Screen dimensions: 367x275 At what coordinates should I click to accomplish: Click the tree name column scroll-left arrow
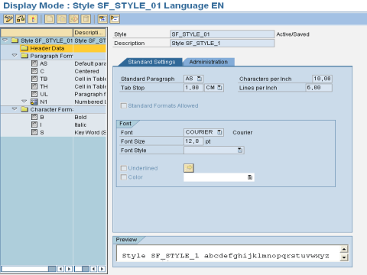point(60,269)
